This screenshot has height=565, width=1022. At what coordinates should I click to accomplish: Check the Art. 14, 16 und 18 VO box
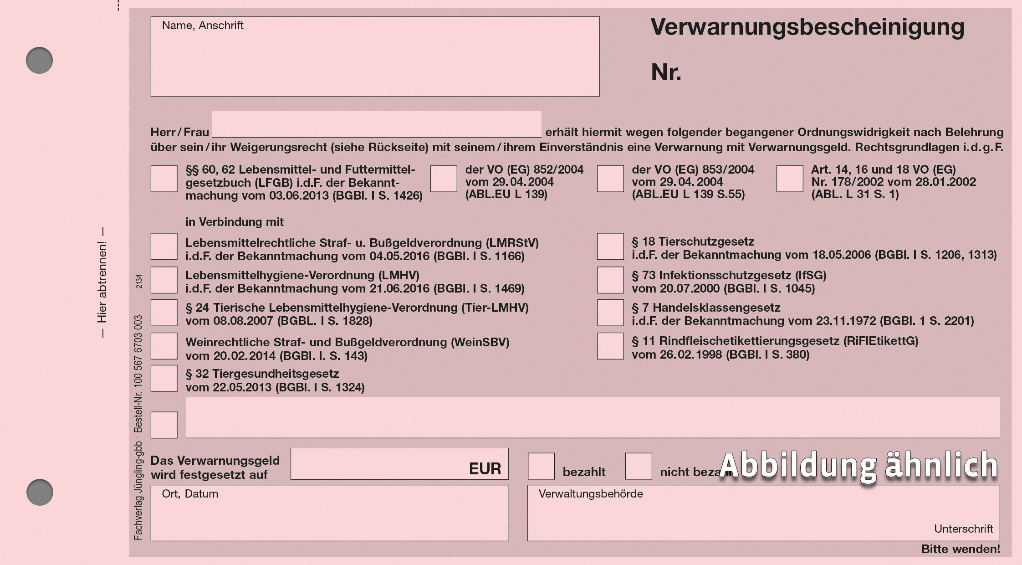click(x=790, y=179)
